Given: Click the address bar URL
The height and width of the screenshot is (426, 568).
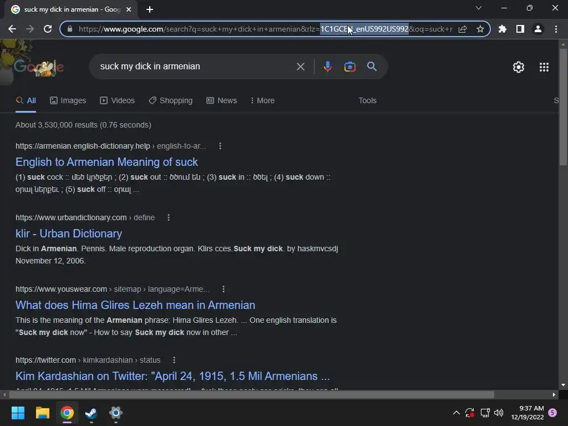Looking at the screenshot, I should point(265,29).
